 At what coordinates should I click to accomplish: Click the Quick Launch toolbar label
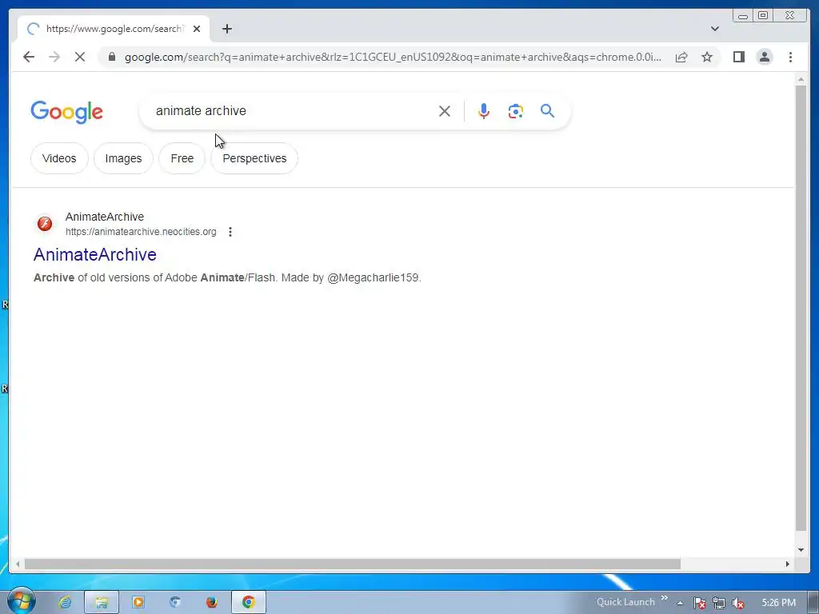click(x=625, y=602)
